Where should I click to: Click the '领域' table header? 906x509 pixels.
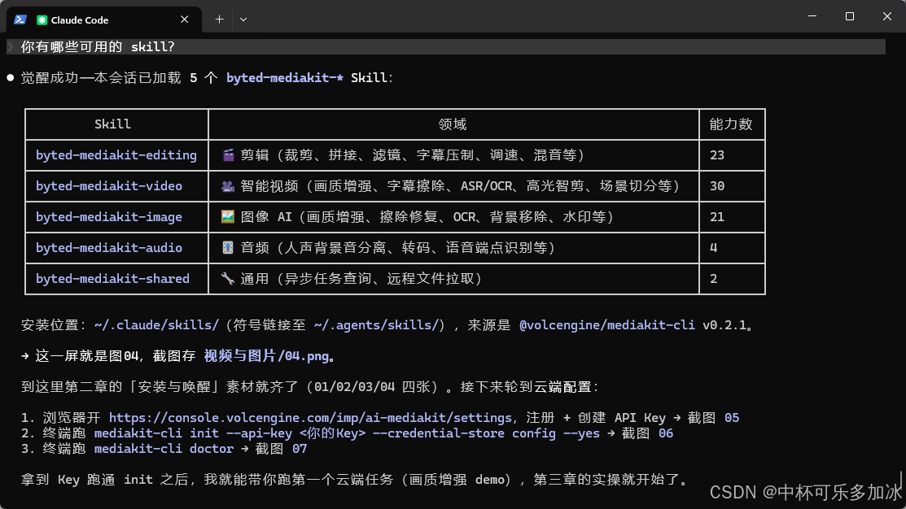point(453,124)
